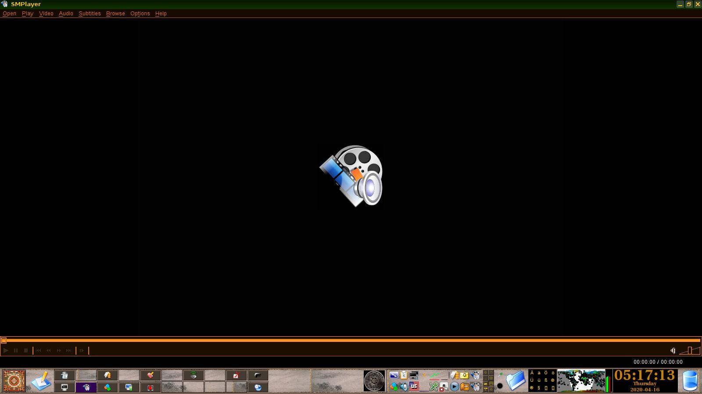Click the blue play circle tray icon
The height and width of the screenshot is (394, 702).
point(454,387)
